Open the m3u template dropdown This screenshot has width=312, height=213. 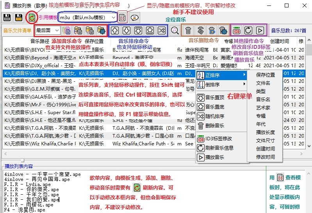113,18
